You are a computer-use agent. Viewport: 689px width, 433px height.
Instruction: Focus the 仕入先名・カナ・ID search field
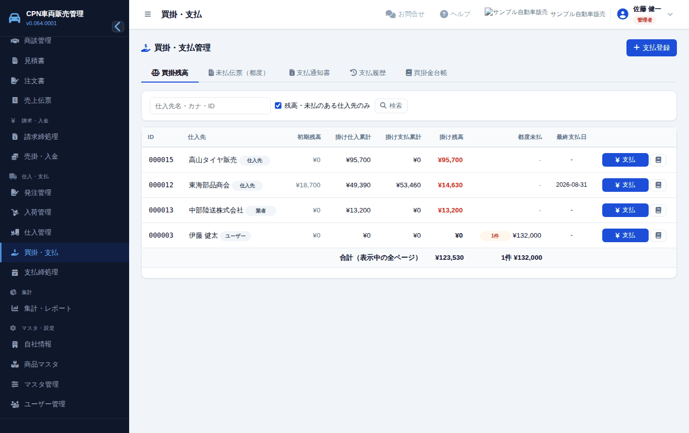click(x=210, y=106)
